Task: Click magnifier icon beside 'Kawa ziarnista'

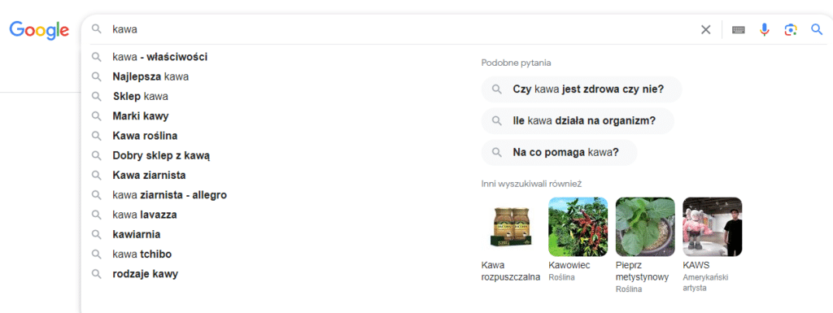Action: pyautogui.click(x=96, y=175)
